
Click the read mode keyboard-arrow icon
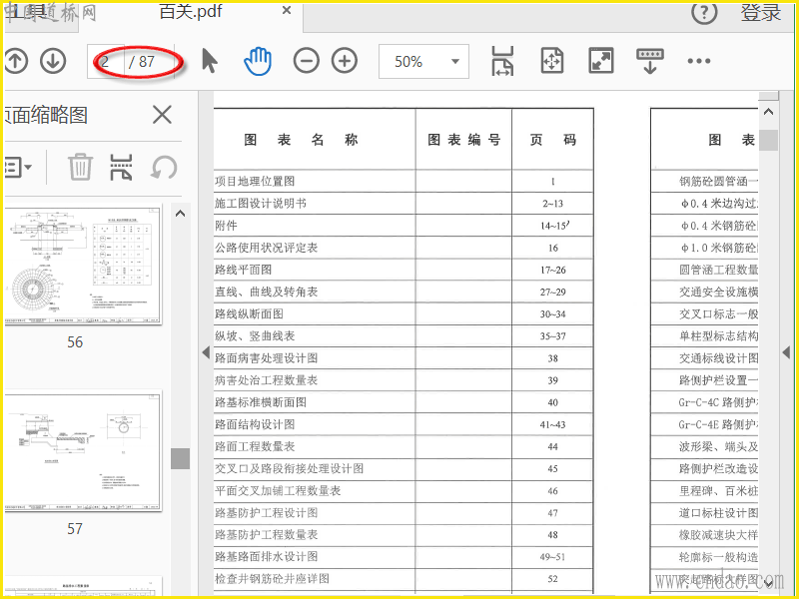650,61
